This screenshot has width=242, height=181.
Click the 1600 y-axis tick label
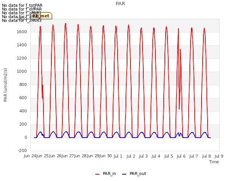coord(22,32)
